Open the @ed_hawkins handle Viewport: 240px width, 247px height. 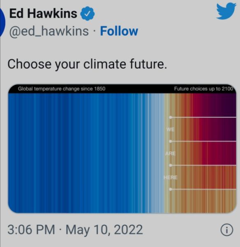pos(49,31)
